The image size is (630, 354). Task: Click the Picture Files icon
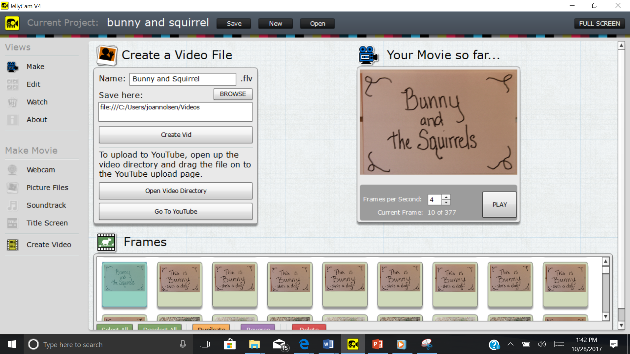(12, 187)
